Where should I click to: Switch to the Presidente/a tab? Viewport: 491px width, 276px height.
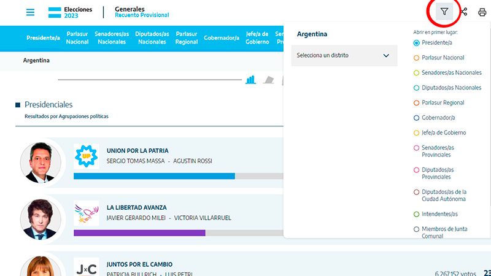tap(43, 38)
